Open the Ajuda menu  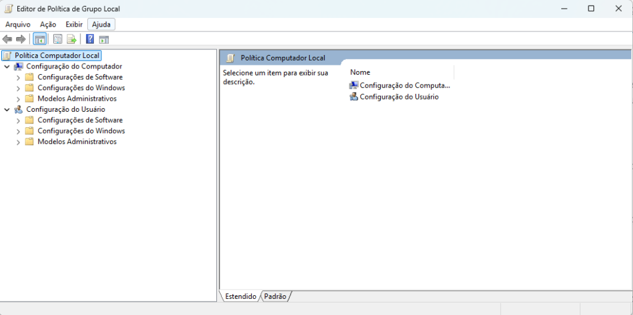click(101, 25)
